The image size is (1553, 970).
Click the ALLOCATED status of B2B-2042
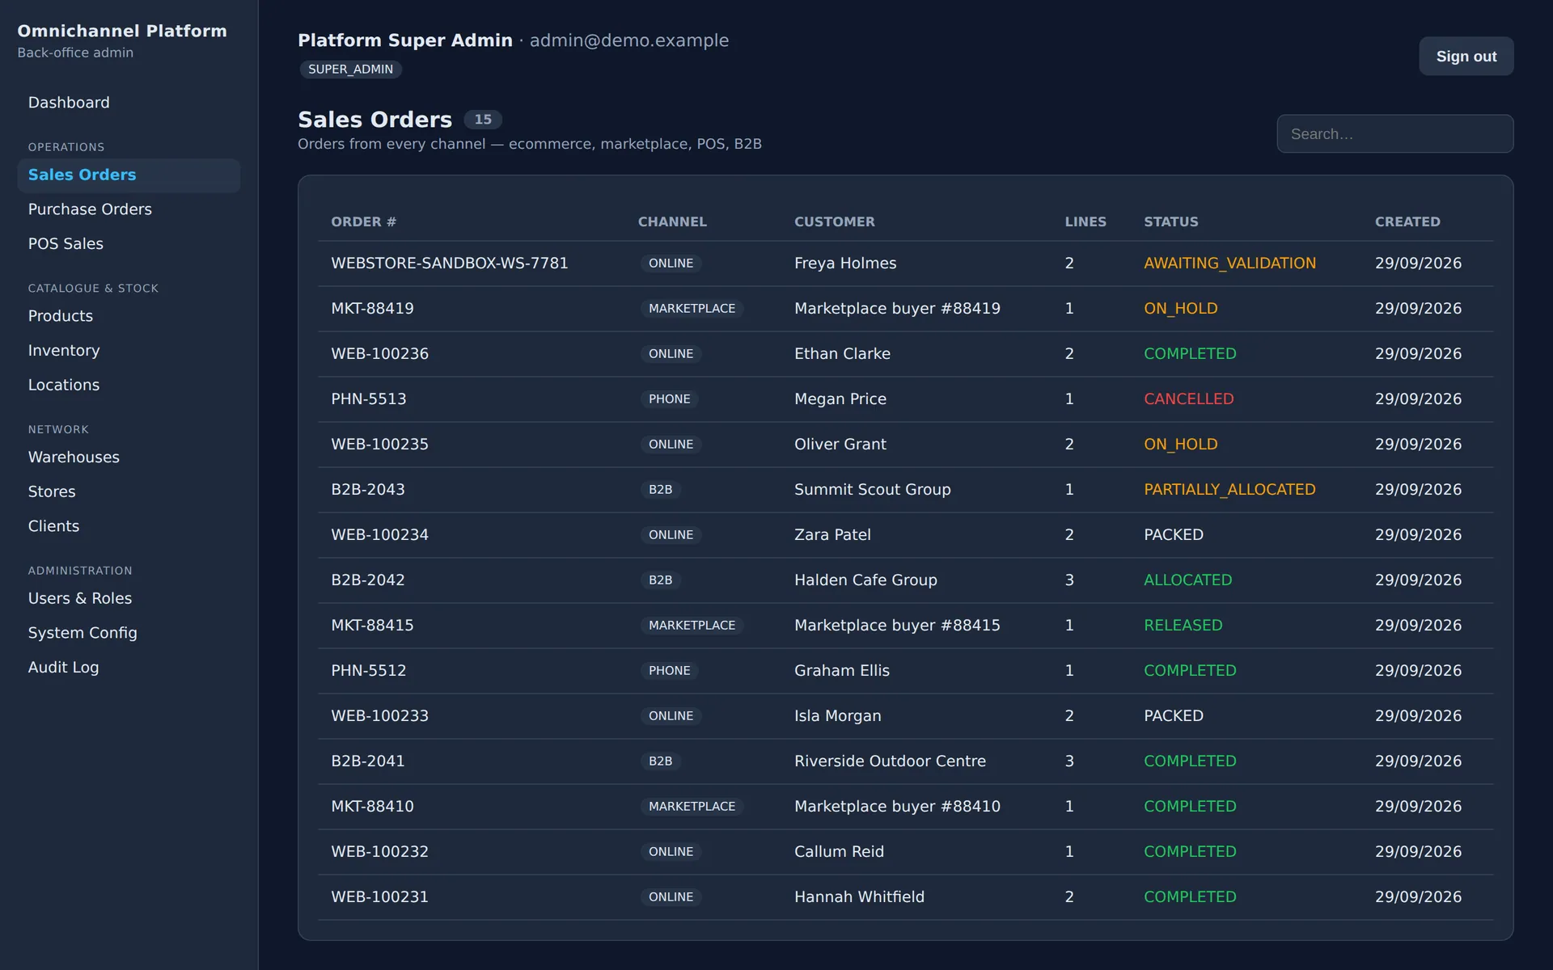click(1187, 580)
